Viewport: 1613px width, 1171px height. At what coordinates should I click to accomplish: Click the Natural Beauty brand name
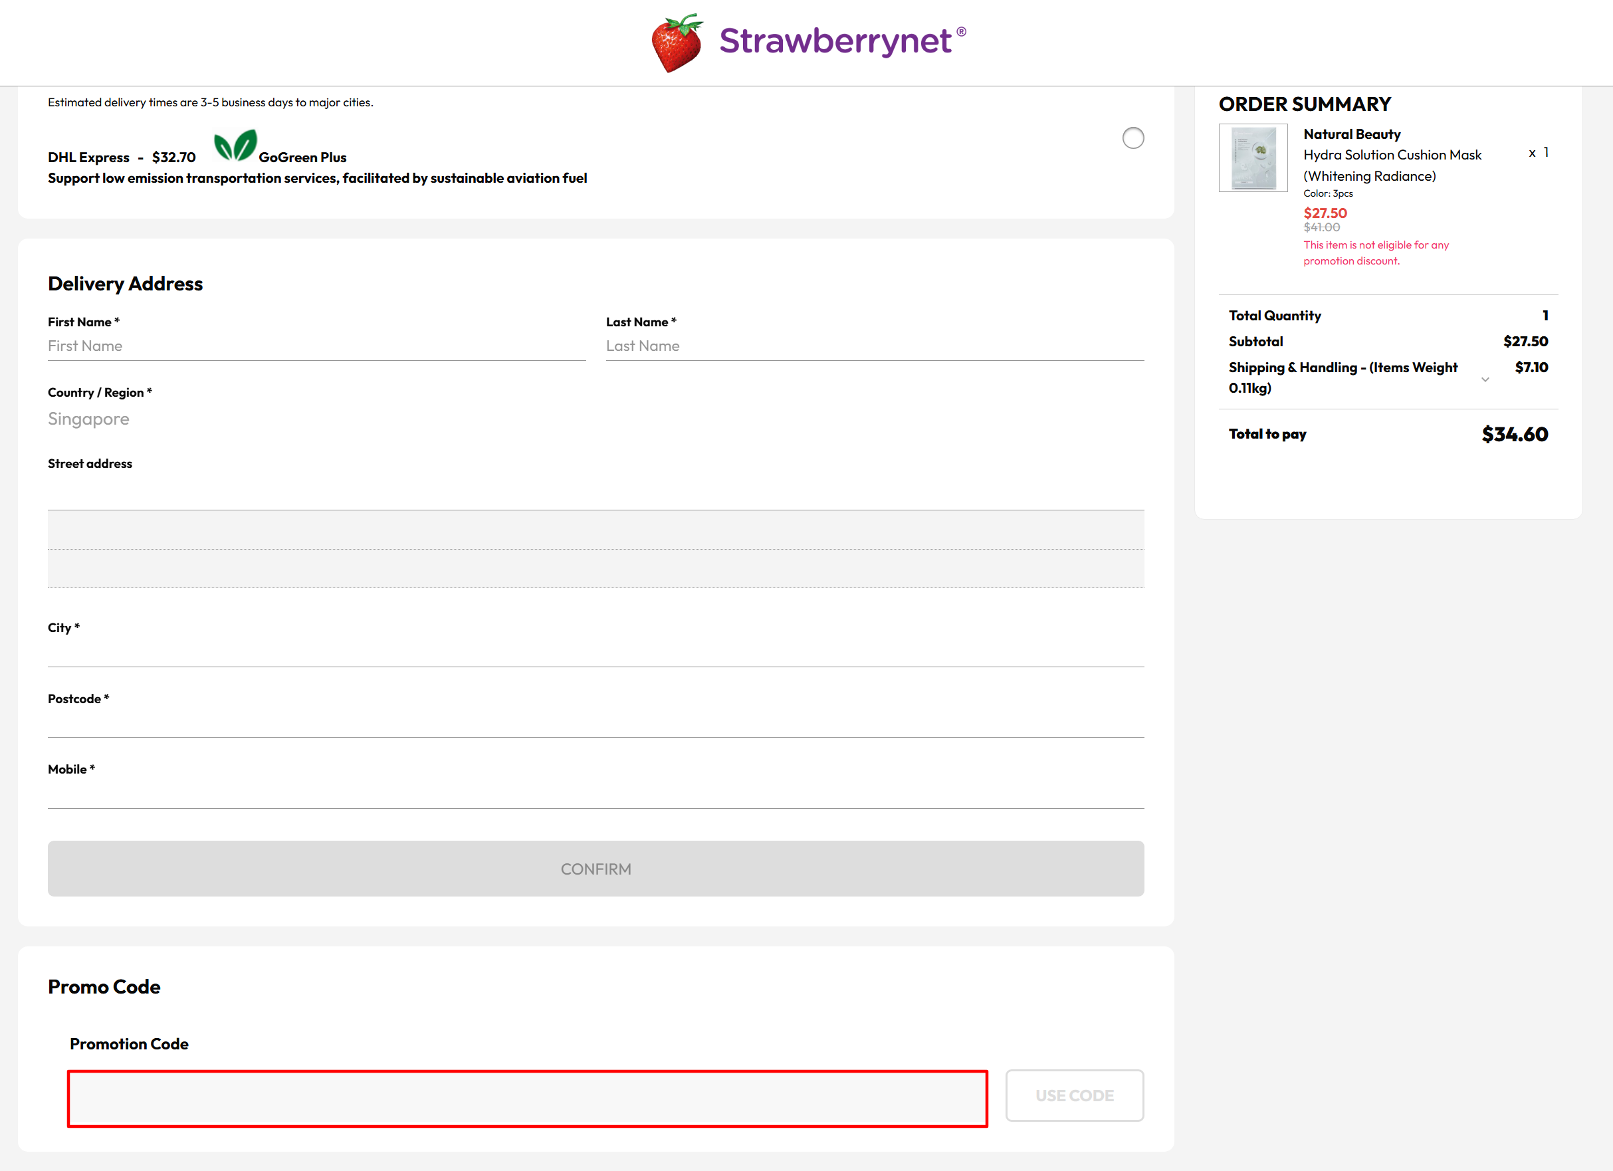(1351, 134)
